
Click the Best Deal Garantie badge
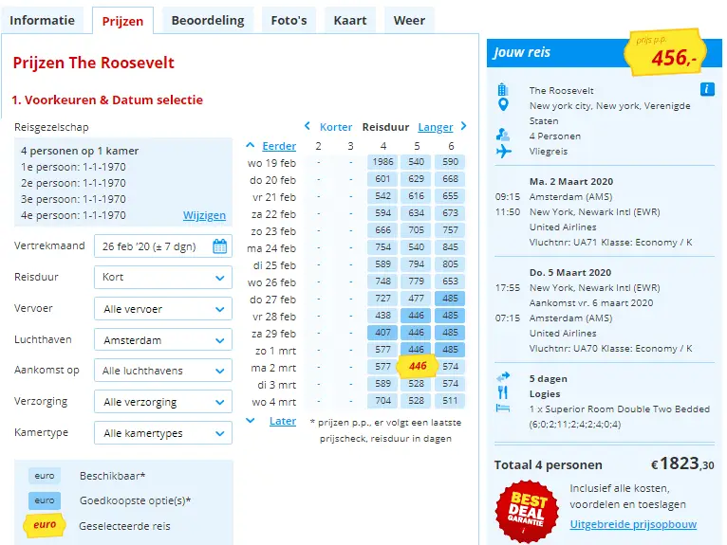coord(527,512)
